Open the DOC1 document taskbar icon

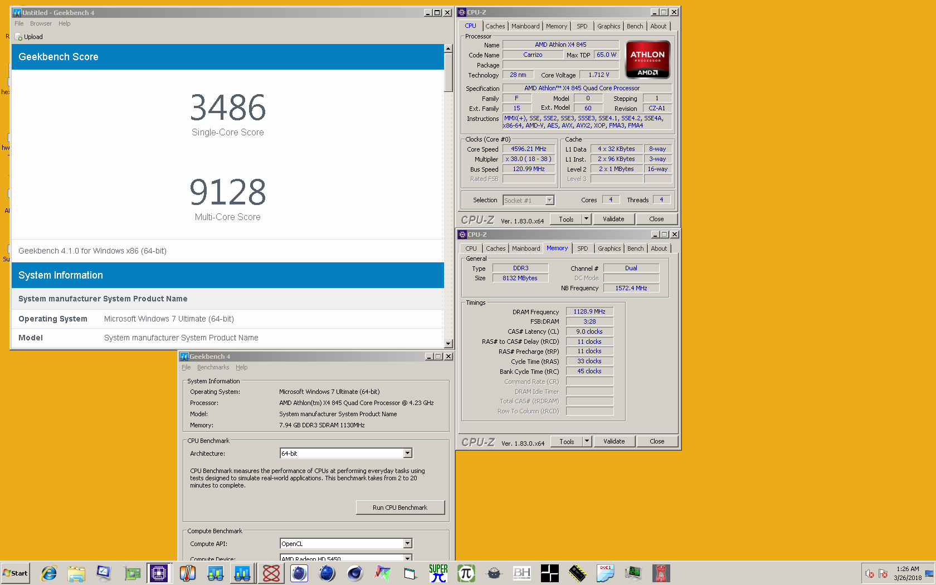coord(605,573)
